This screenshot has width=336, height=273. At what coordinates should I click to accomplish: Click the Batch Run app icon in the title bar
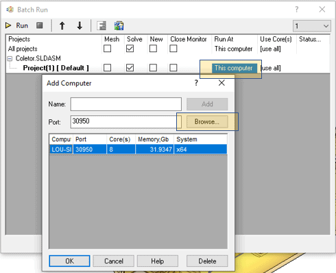(x=10, y=10)
